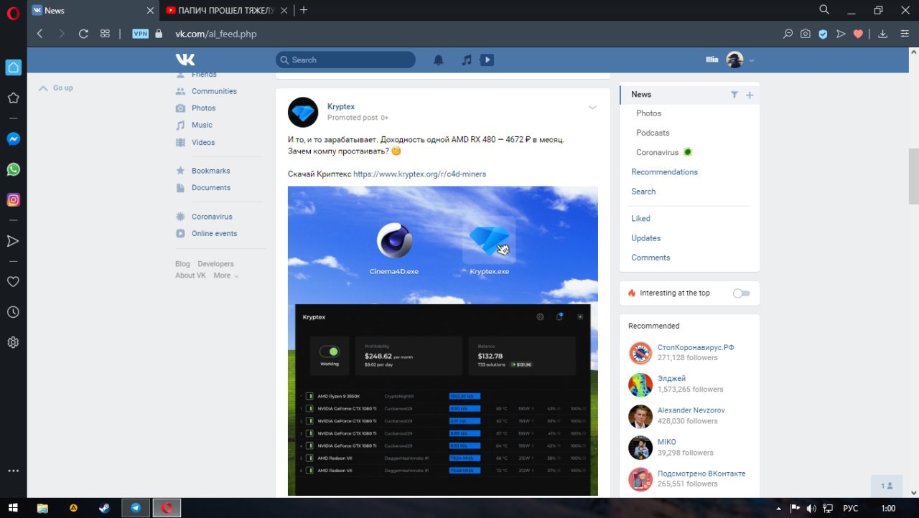Open Bookmarks in the left menu
Viewport: 919px width, 518px height.
pyautogui.click(x=210, y=171)
